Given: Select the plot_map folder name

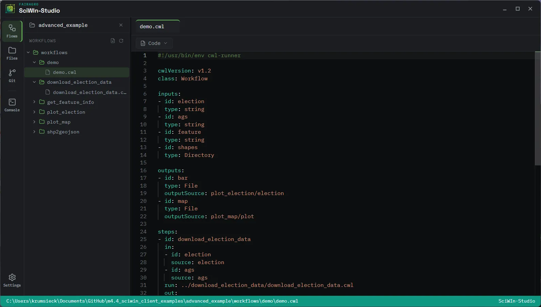Looking at the screenshot, I should [59, 122].
